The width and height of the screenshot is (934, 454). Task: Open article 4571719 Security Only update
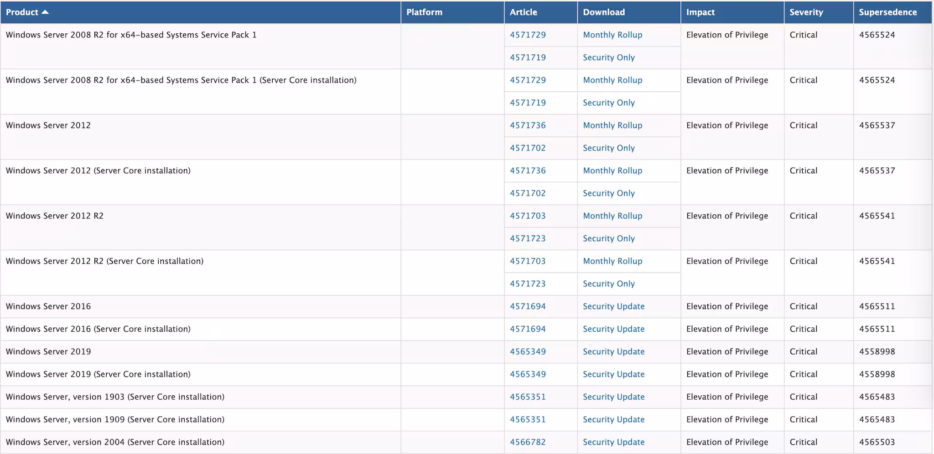pos(528,57)
